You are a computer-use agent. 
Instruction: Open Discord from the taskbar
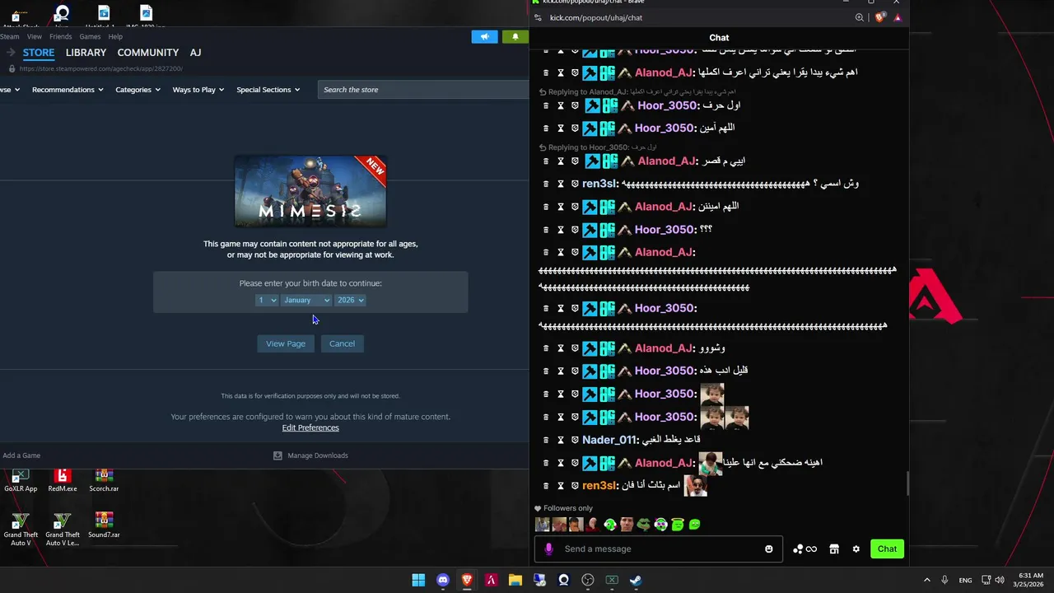click(443, 580)
